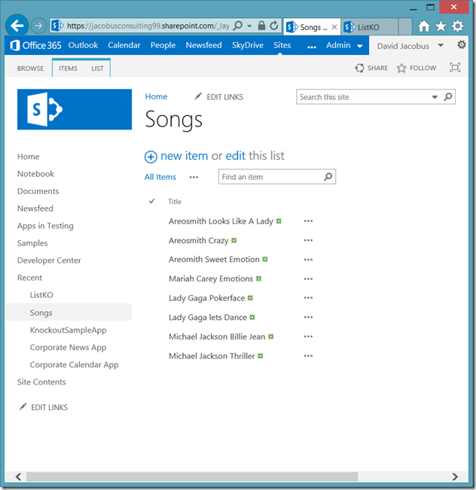The width and height of the screenshot is (476, 490).
Task: Open ellipsis menu for Lady Gaga lets Dance
Action: click(308, 317)
